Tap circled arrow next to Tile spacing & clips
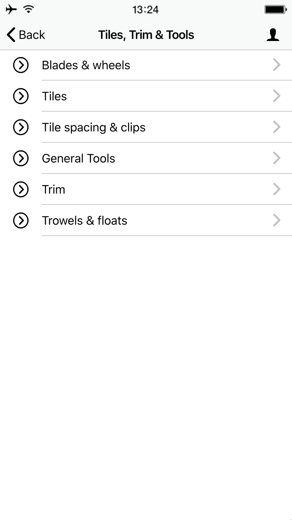This screenshot has width=292, height=520. (x=21, y=127)
